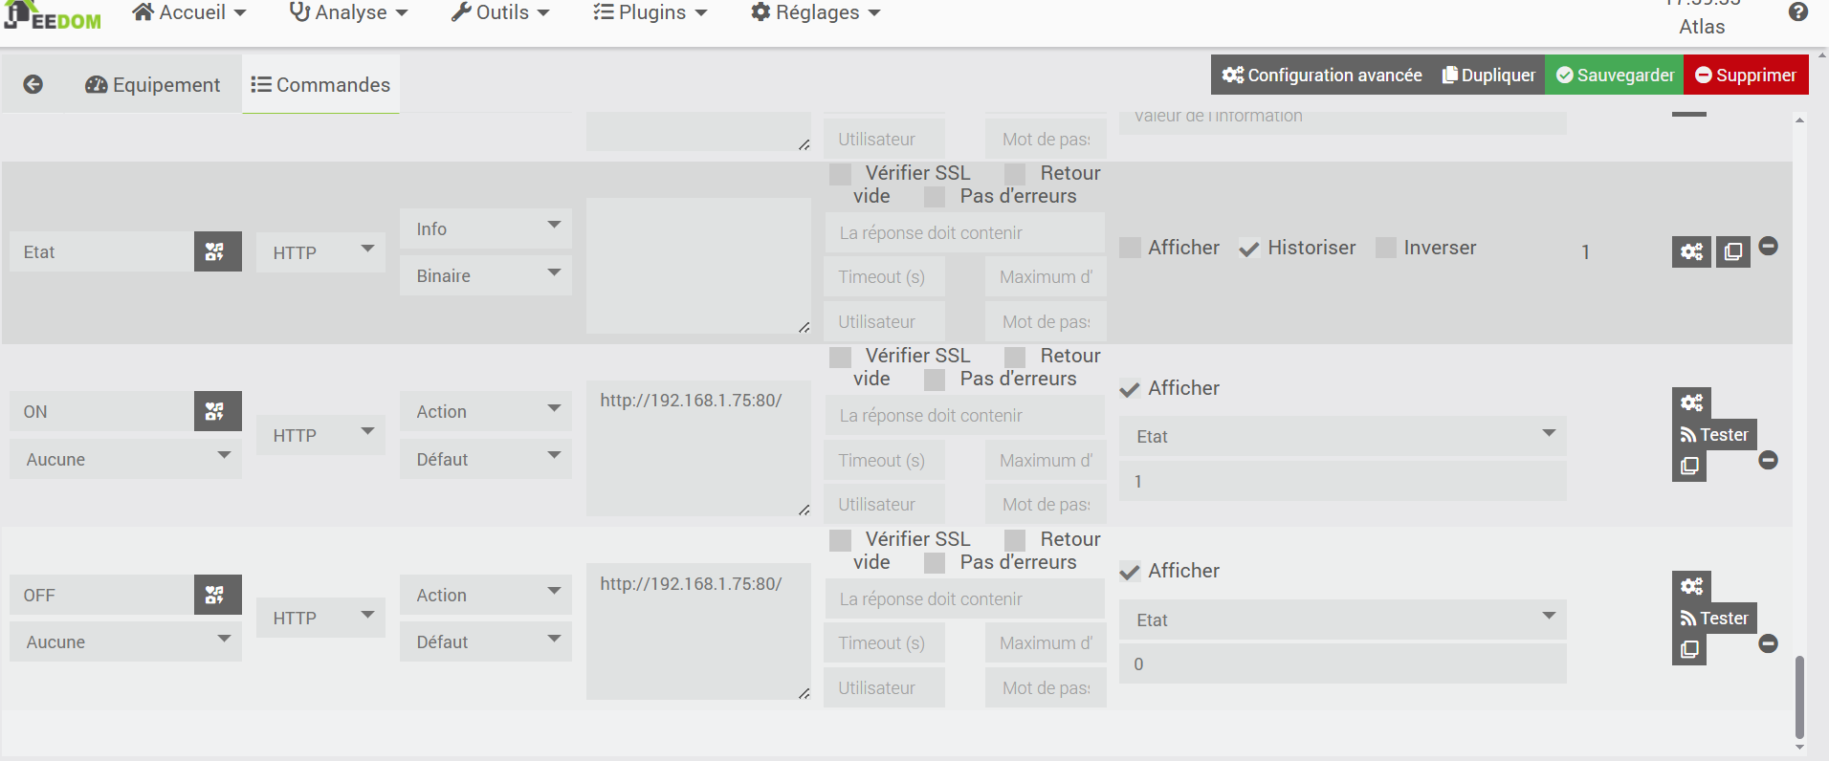
Task: Remove the Etat command with minus icon
Action: click(x=1769, y=246)
